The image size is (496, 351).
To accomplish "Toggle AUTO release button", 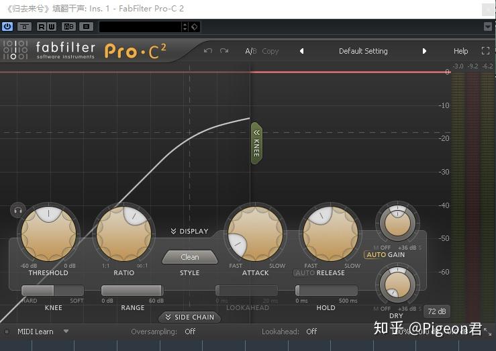I will [x=304, y=272].
